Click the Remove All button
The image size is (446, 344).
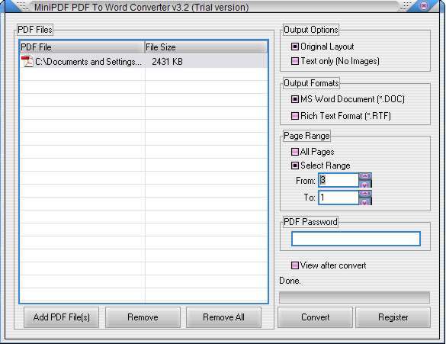tap(223, 317)
